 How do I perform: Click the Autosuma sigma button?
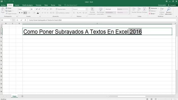coord(153,8)
